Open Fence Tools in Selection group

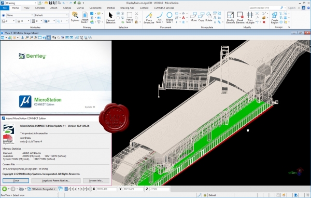129,18
